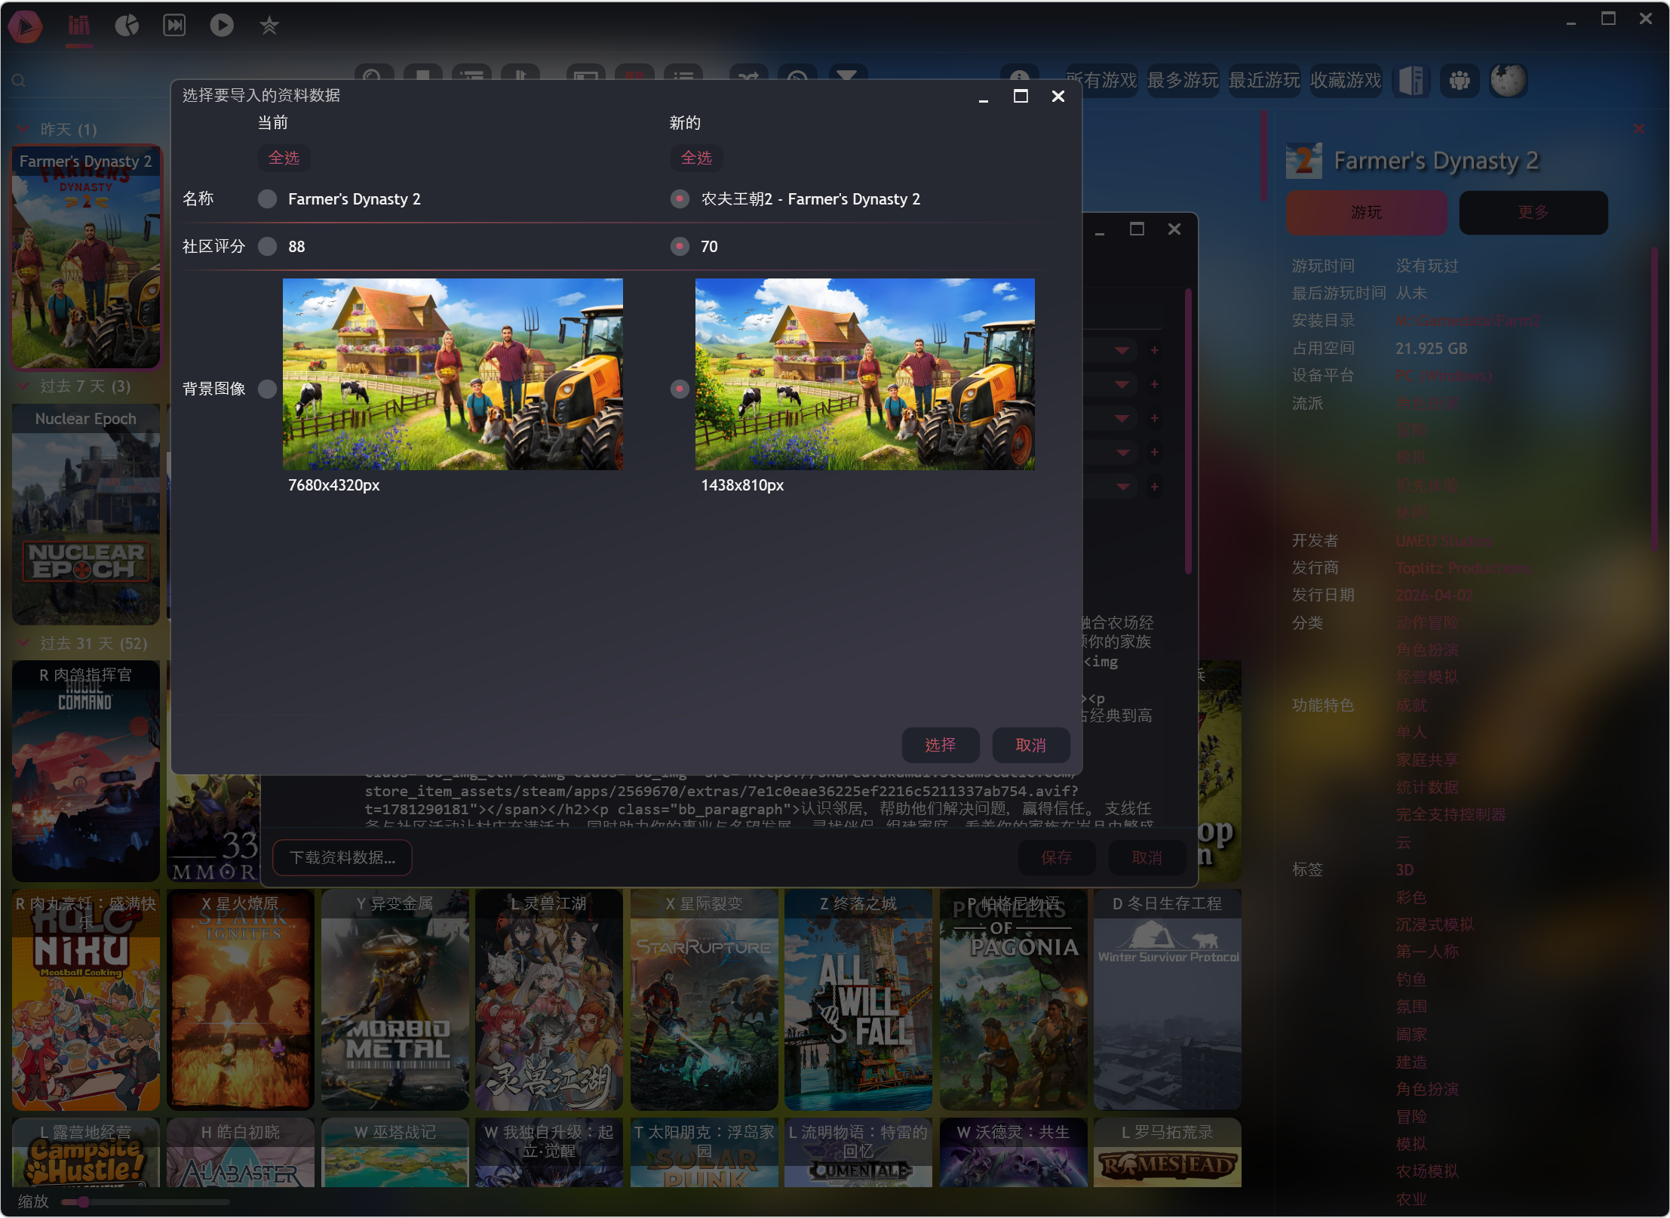
Task: Click the search magnifier icon
Action: point(19,81)
